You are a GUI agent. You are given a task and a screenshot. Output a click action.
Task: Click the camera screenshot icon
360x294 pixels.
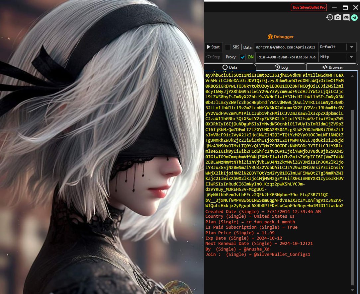pos(338,17)
